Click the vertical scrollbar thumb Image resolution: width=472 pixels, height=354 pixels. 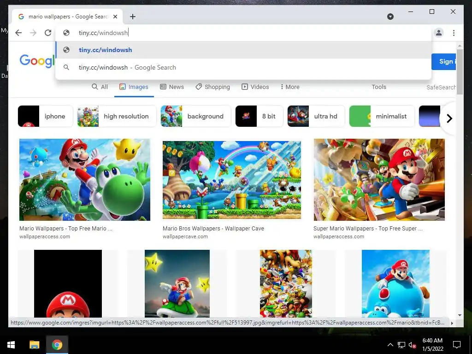pyautogui.click(x=460, y=72)
